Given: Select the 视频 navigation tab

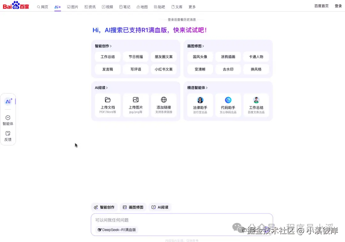Looking at the screenshot, I should tap(107, 7).
